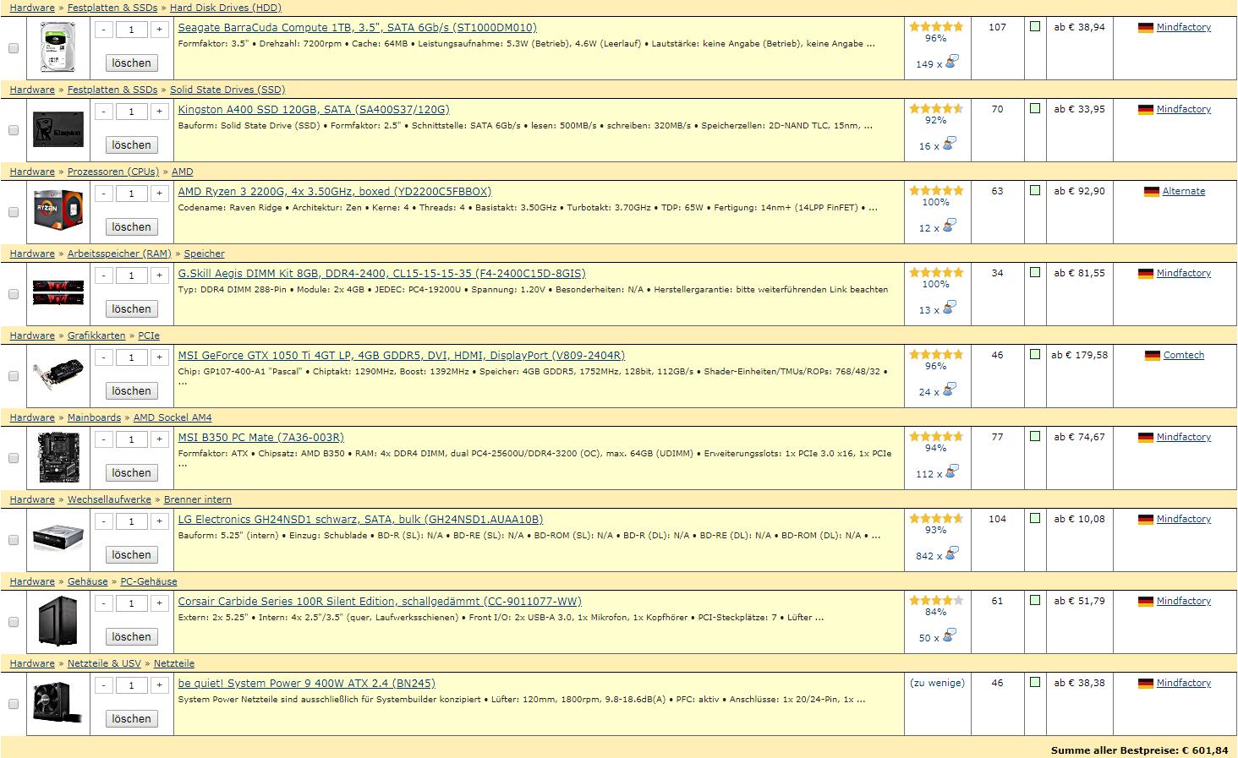Decrease quantity of G.Skill Aegis with minus

tap(103, 275)
